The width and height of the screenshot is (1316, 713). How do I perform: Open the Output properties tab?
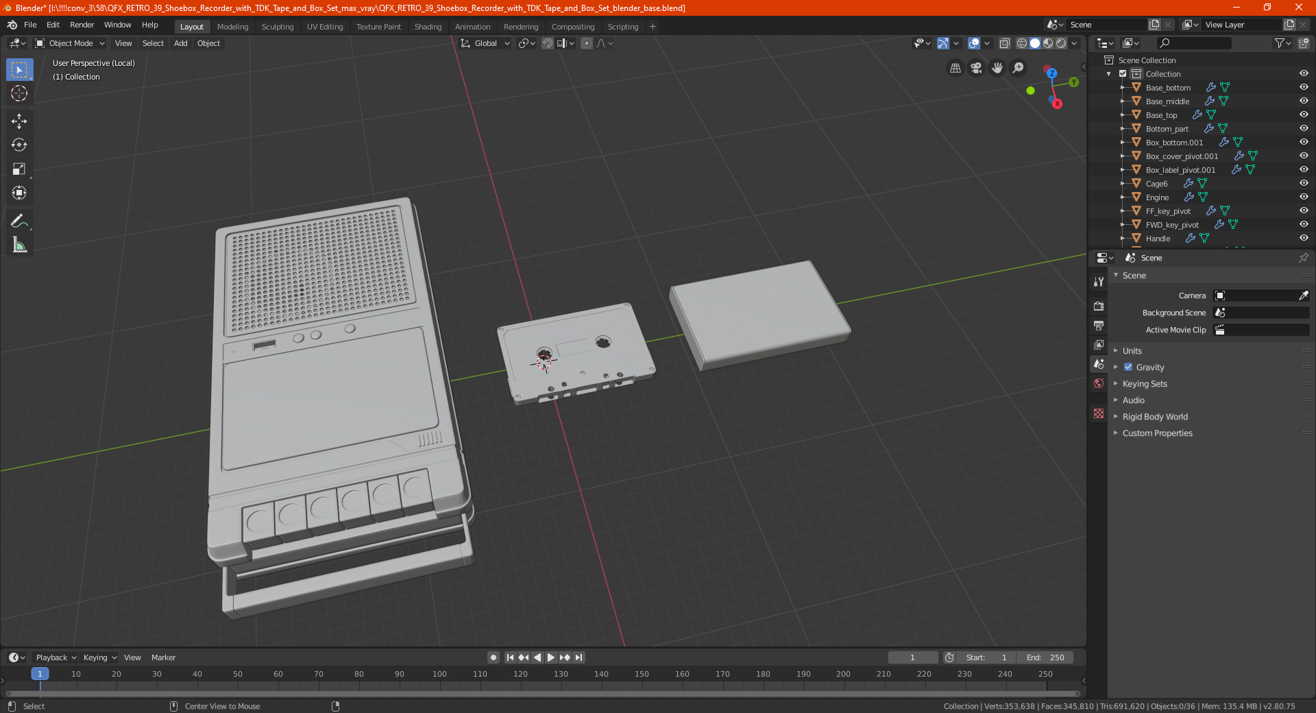1099,325
